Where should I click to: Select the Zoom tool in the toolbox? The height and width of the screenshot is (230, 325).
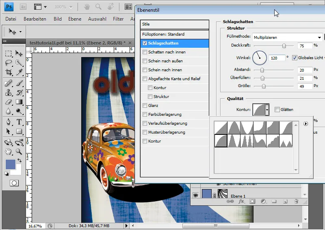[x=19, y=152]
